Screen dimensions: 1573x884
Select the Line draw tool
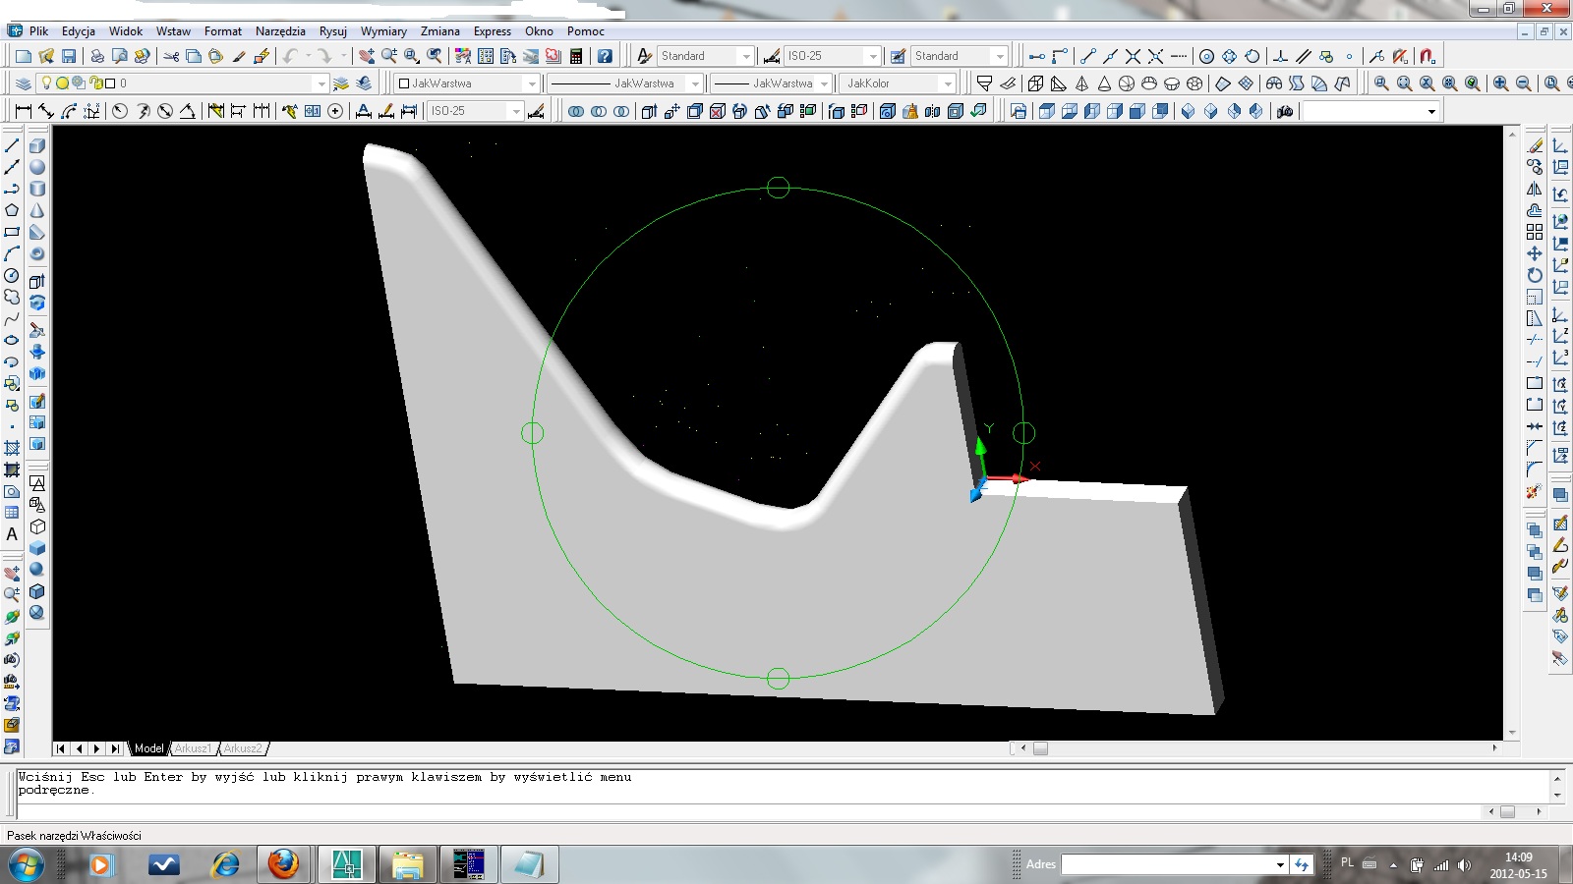click(12, 145)
